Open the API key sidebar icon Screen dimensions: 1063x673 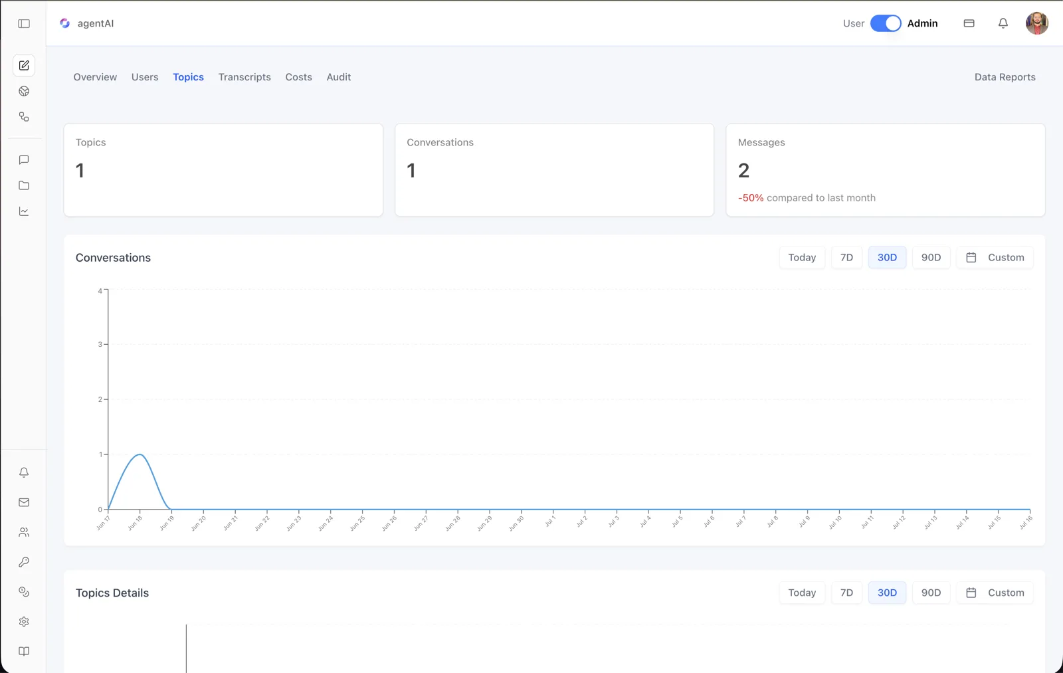24,562
